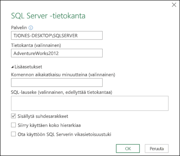Click the SQL Server -tietokanta title
The width and height of the screenshot is (180, 156).
[x=48, y=16]
